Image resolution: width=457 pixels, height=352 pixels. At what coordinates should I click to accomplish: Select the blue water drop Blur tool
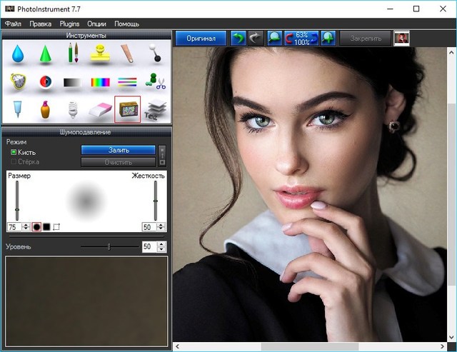16,54
